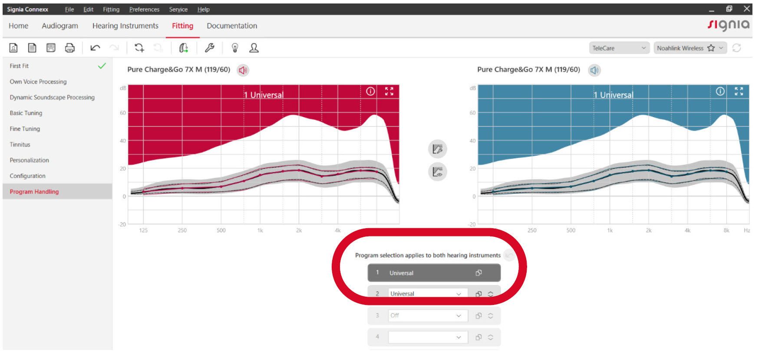
Task: Undo last change with the curved arrow
Action: [95, 48]
